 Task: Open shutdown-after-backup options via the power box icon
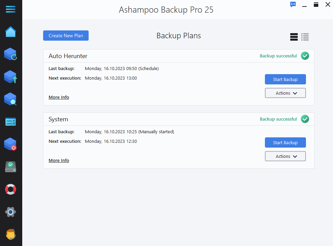(11, 144)
